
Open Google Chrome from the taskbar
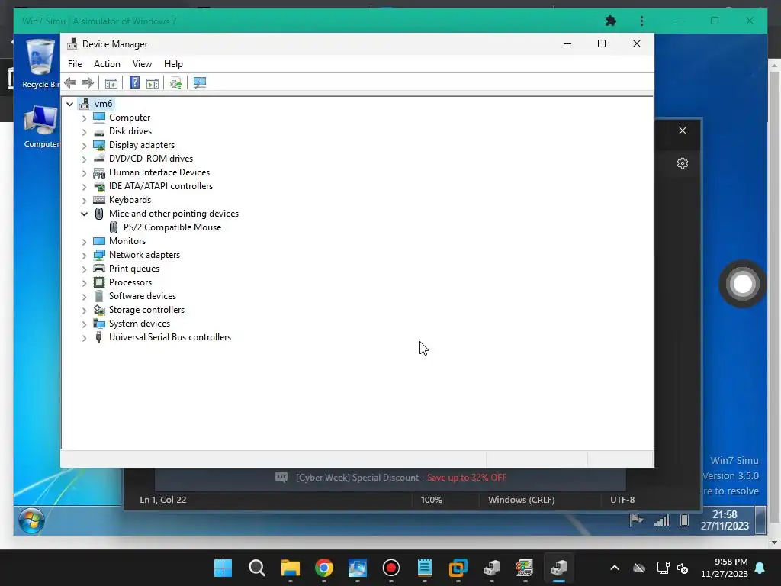(x=323, y=568)
